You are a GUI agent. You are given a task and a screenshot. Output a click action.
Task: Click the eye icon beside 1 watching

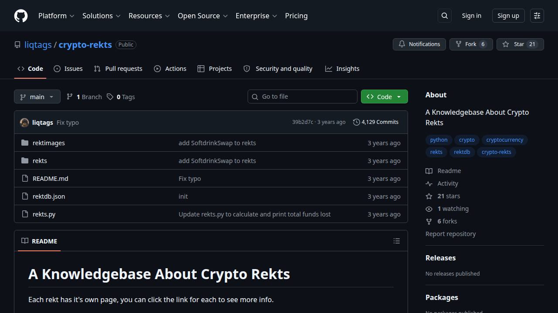[x=429, y=209]
